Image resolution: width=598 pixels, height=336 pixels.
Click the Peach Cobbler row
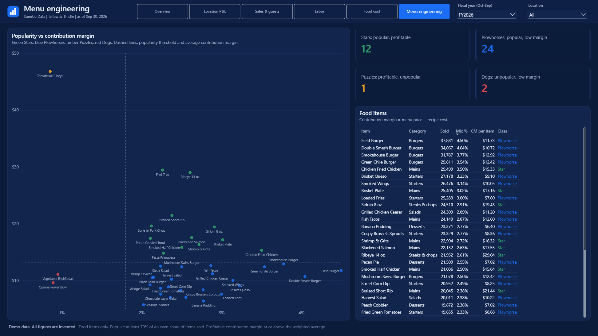[439, 305]
